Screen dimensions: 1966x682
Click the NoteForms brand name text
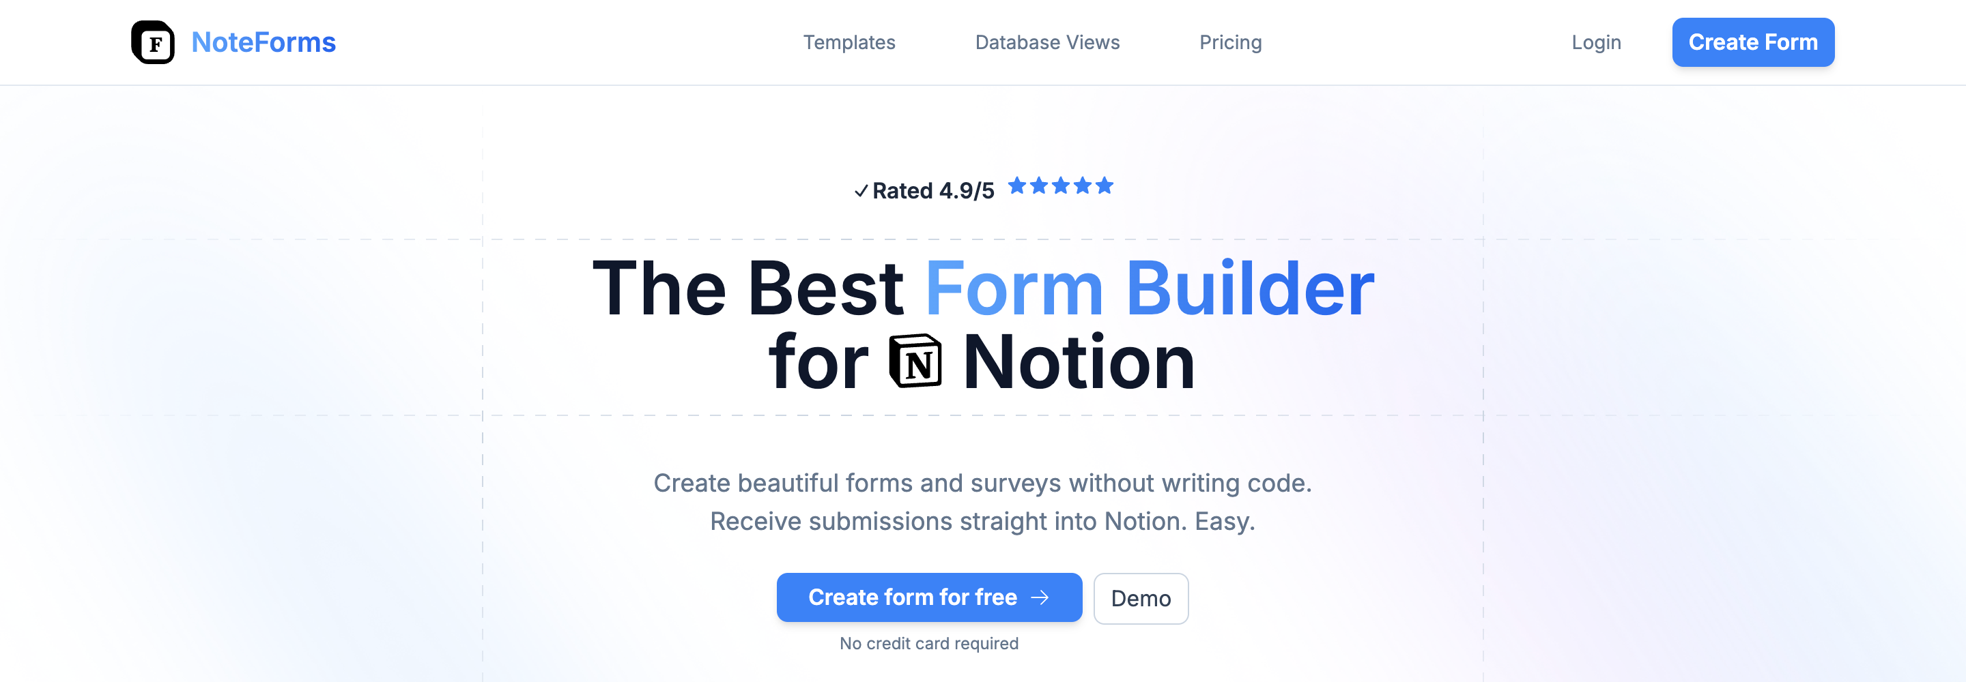[263, 42]
